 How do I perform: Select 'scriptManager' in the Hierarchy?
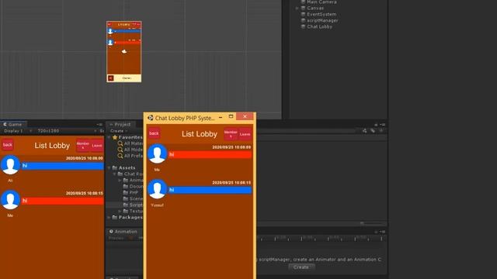(x=322, y=20)
